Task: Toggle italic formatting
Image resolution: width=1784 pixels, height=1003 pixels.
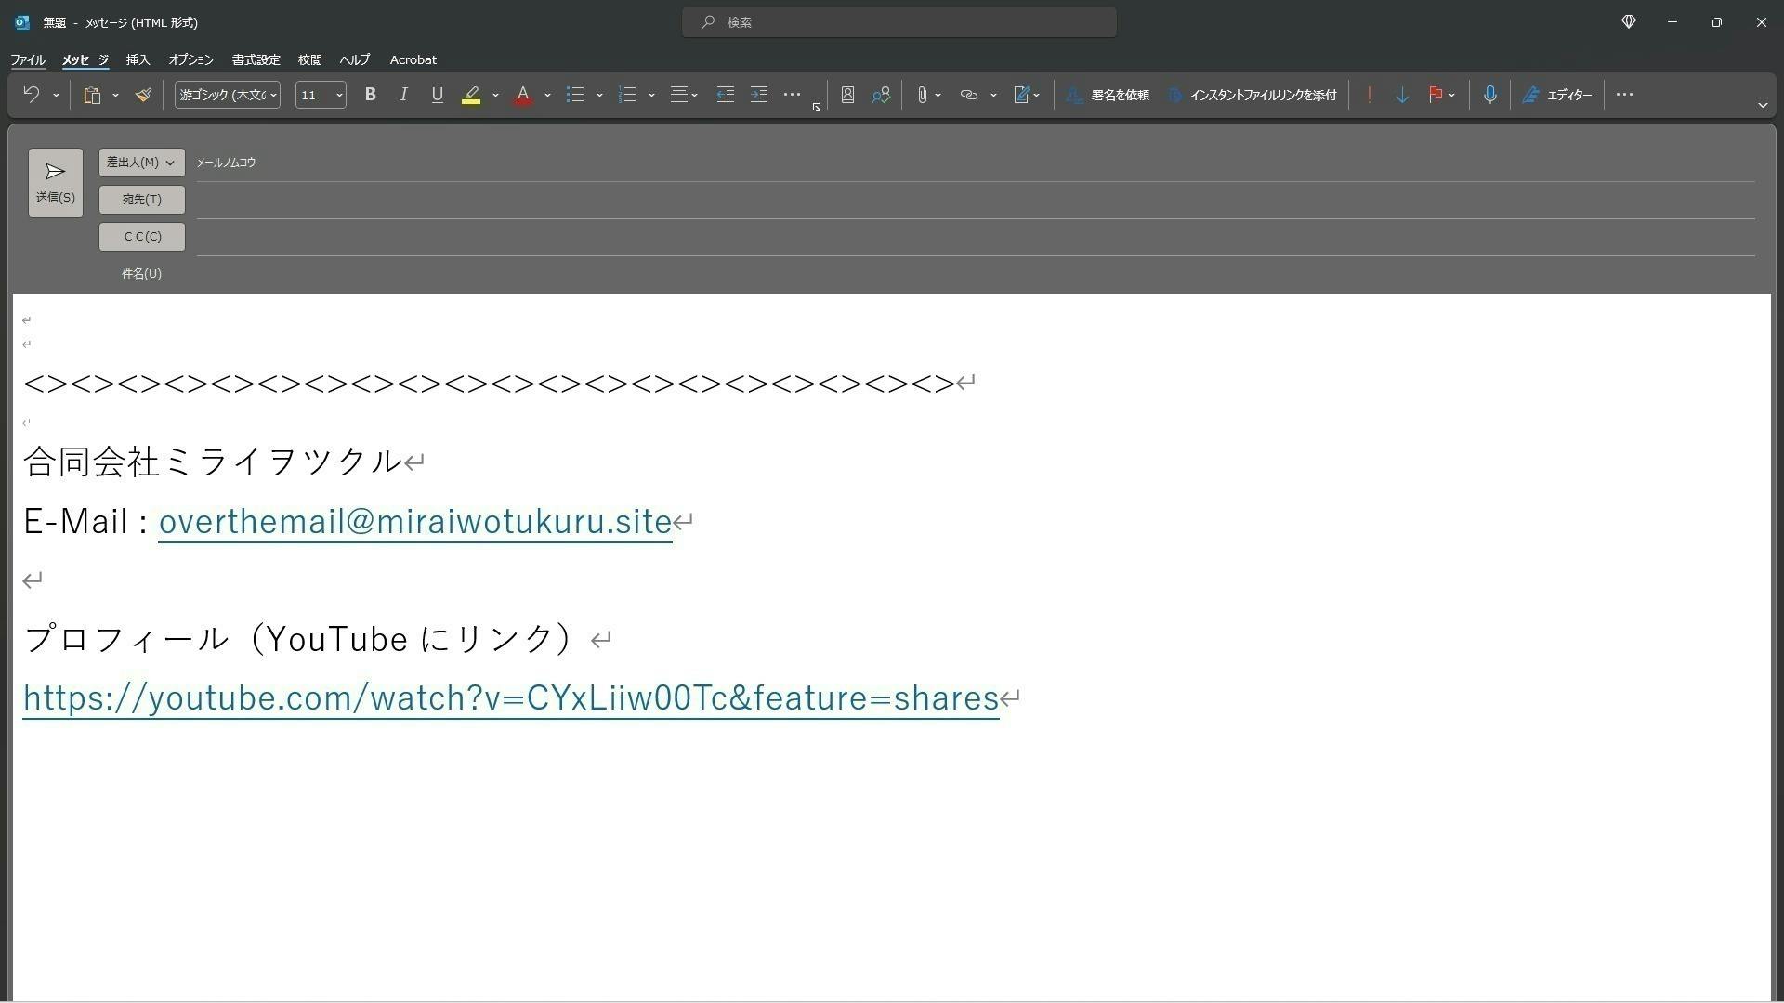Action: point(403,95)
